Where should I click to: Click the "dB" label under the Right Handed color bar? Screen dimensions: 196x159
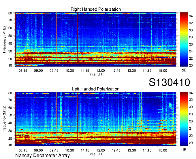(184, 70)
